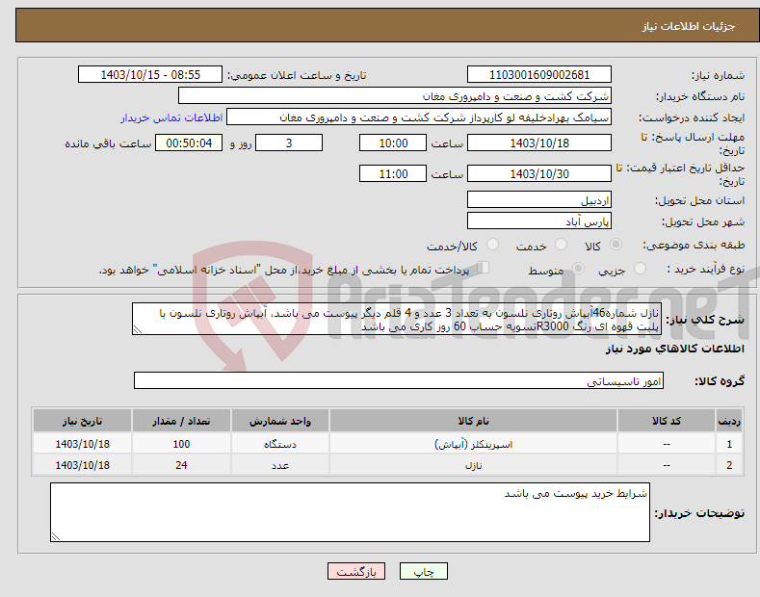
Task: Click the row number 1 cell
Action: (x=729, y=444)
